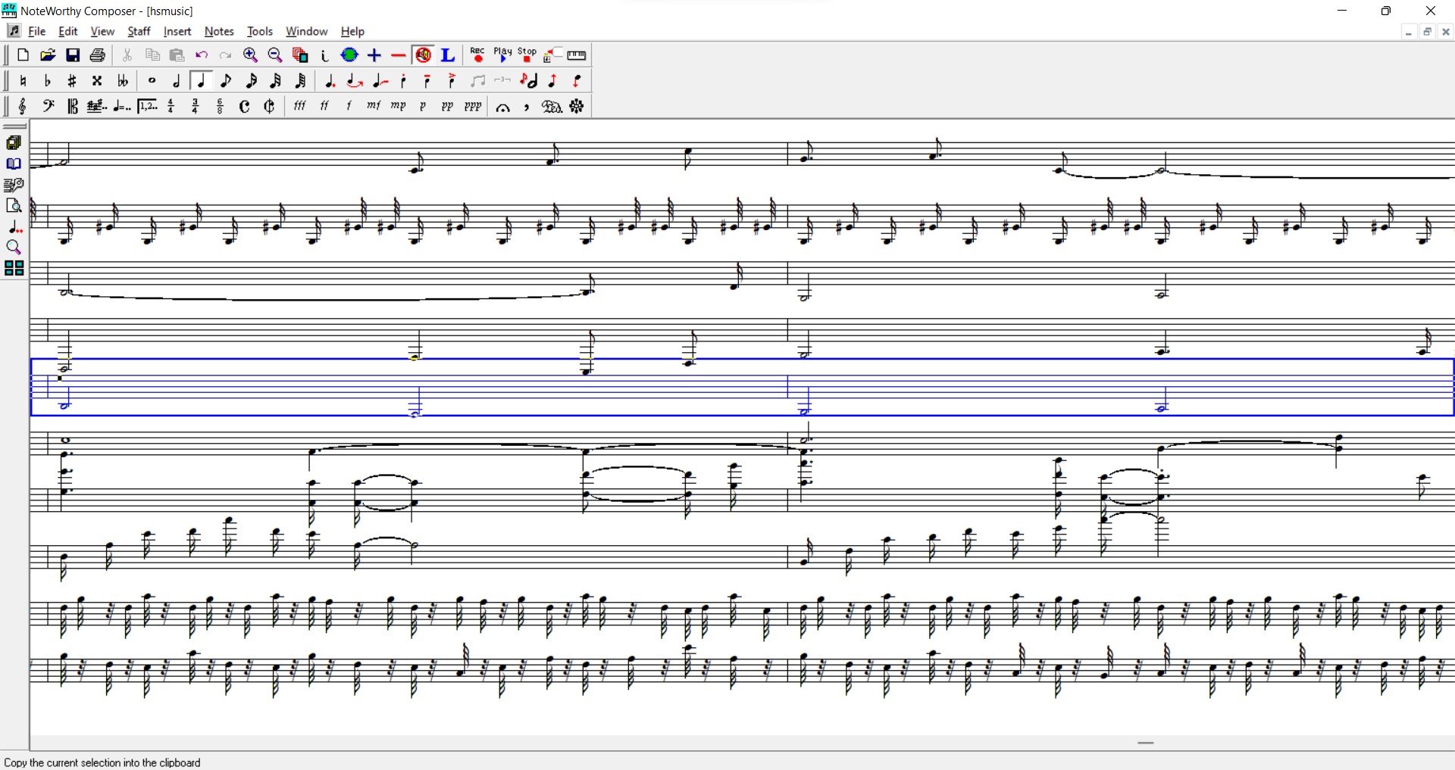Open print preview from the side toolbar
1455x770 pixels.
[14, 206]
